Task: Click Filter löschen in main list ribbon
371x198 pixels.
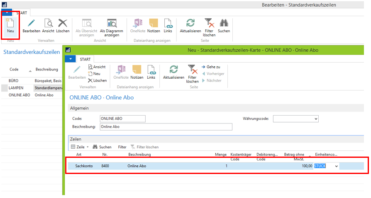Action: pos(209,28)
